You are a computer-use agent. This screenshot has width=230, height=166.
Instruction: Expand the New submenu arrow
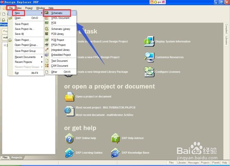pos(42,13)
